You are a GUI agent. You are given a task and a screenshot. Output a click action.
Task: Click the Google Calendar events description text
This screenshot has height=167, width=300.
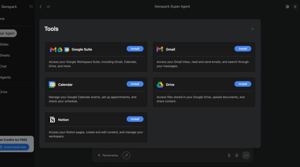click(x=93, y=99)
